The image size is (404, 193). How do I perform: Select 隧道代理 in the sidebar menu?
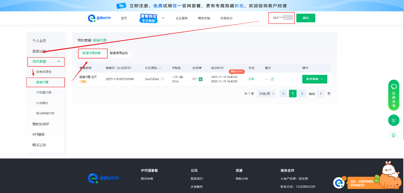click(44, 82)
